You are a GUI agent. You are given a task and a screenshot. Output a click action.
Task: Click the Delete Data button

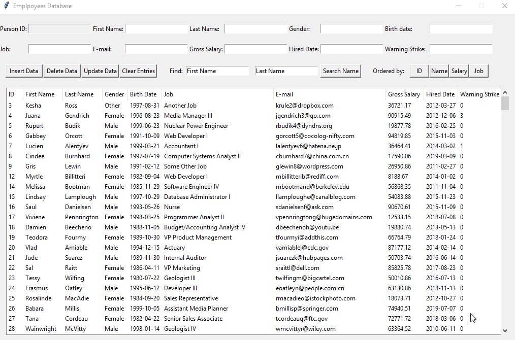(61, 71)
